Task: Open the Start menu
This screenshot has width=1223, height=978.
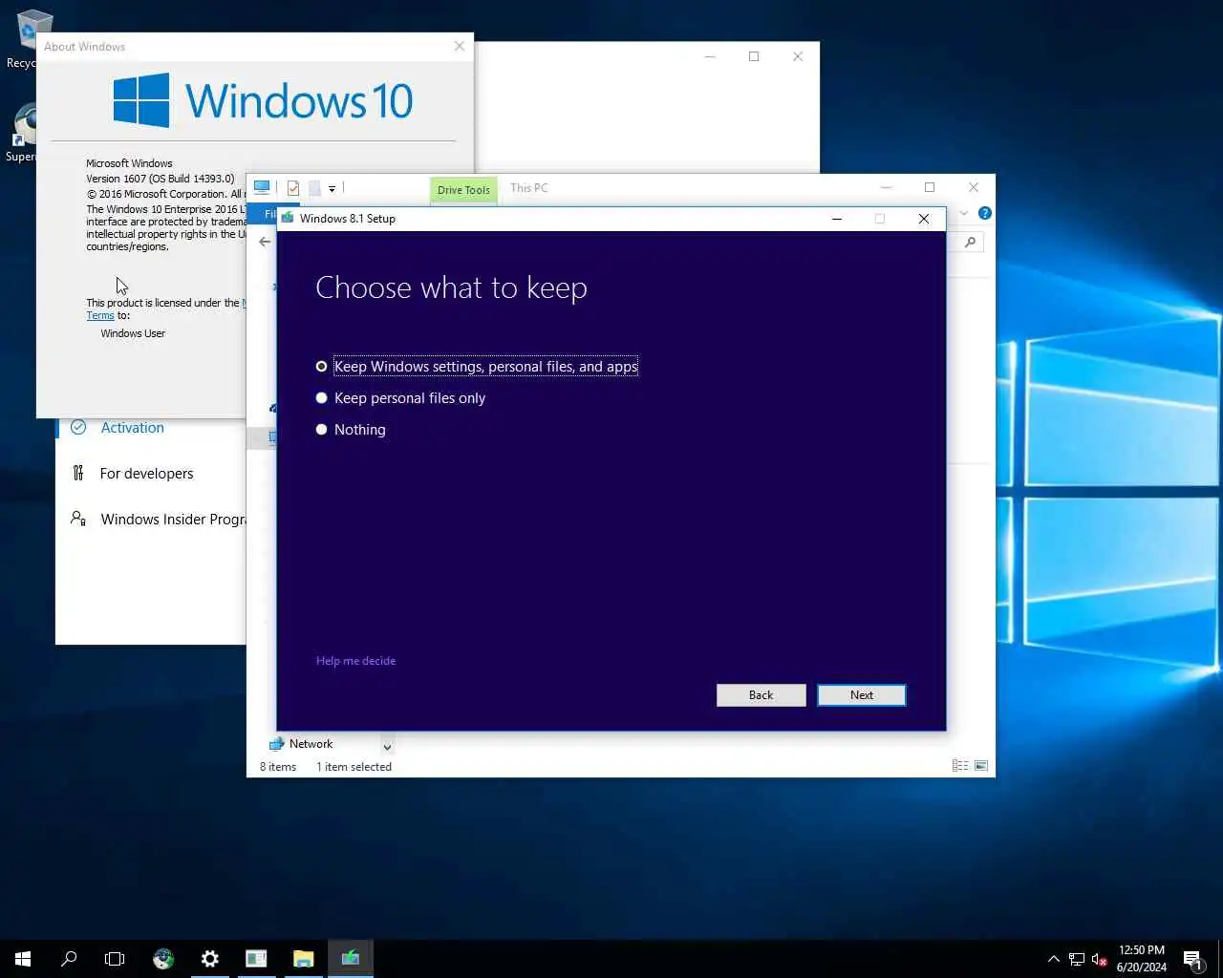Action: pyautogui.click(x=23, y=959)
